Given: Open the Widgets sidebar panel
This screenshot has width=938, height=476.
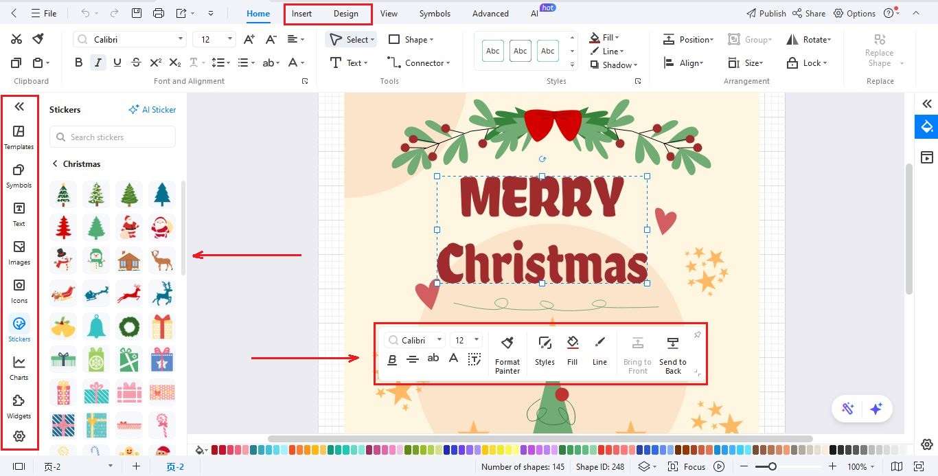Looking at the screenshot, I should (19, 406).
